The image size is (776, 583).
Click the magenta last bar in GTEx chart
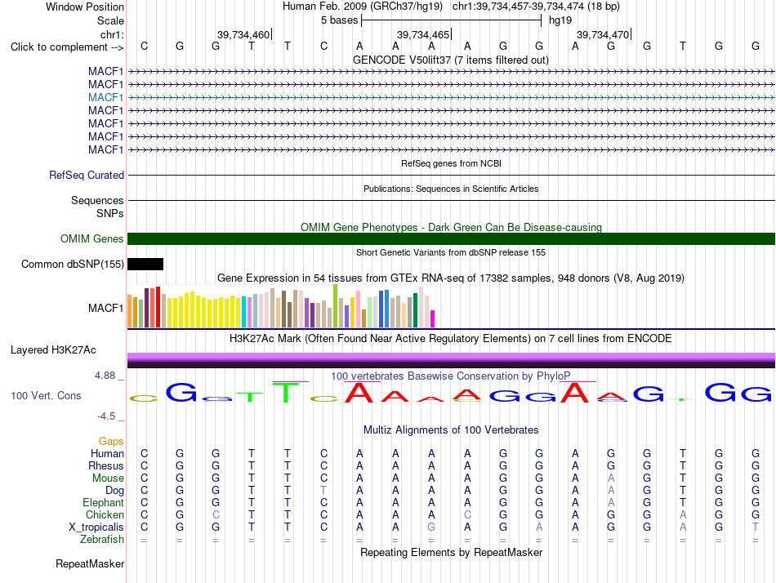[433, 318]
